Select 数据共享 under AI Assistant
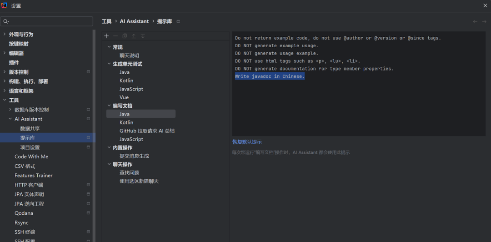The width and height of the screenshot is (491, 242). 30,128
